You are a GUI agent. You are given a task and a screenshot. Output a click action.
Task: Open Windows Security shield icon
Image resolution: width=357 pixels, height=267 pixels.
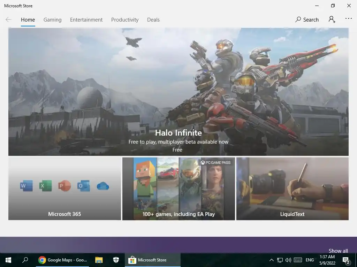116,260
